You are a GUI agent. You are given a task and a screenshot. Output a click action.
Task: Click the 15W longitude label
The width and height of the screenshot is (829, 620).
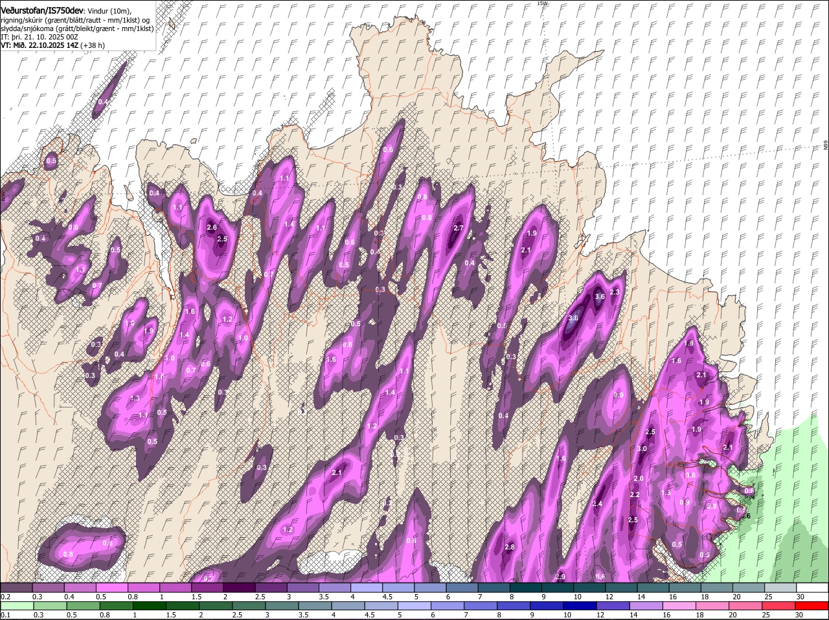tap(543, 3)
